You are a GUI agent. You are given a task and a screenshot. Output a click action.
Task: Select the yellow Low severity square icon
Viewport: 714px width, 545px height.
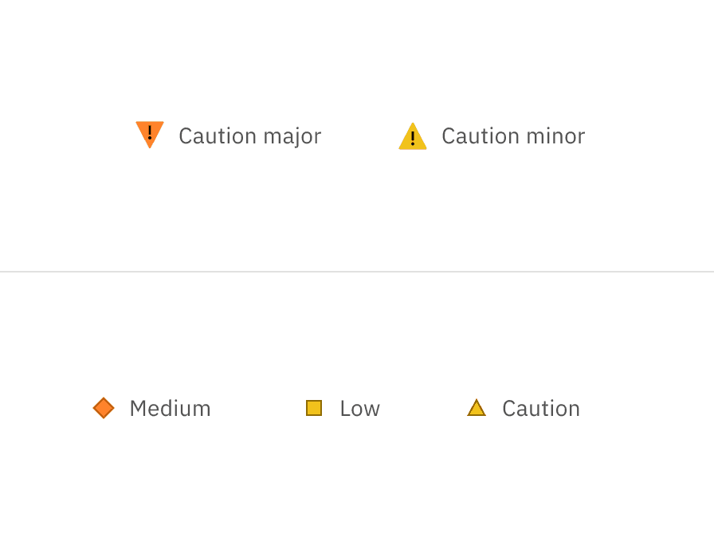tap(315, 408)
